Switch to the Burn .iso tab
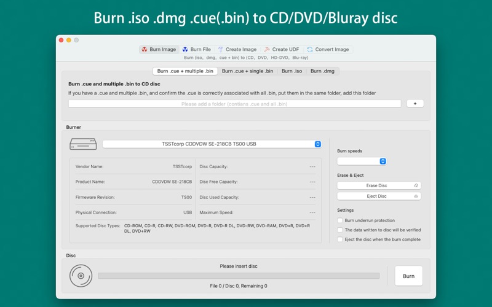 click(x=292, y=71)
